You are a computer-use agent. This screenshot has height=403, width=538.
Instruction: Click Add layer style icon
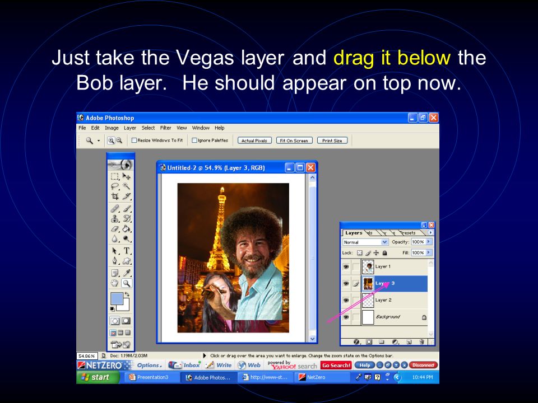pyautogui.click(x=356, y=341)
